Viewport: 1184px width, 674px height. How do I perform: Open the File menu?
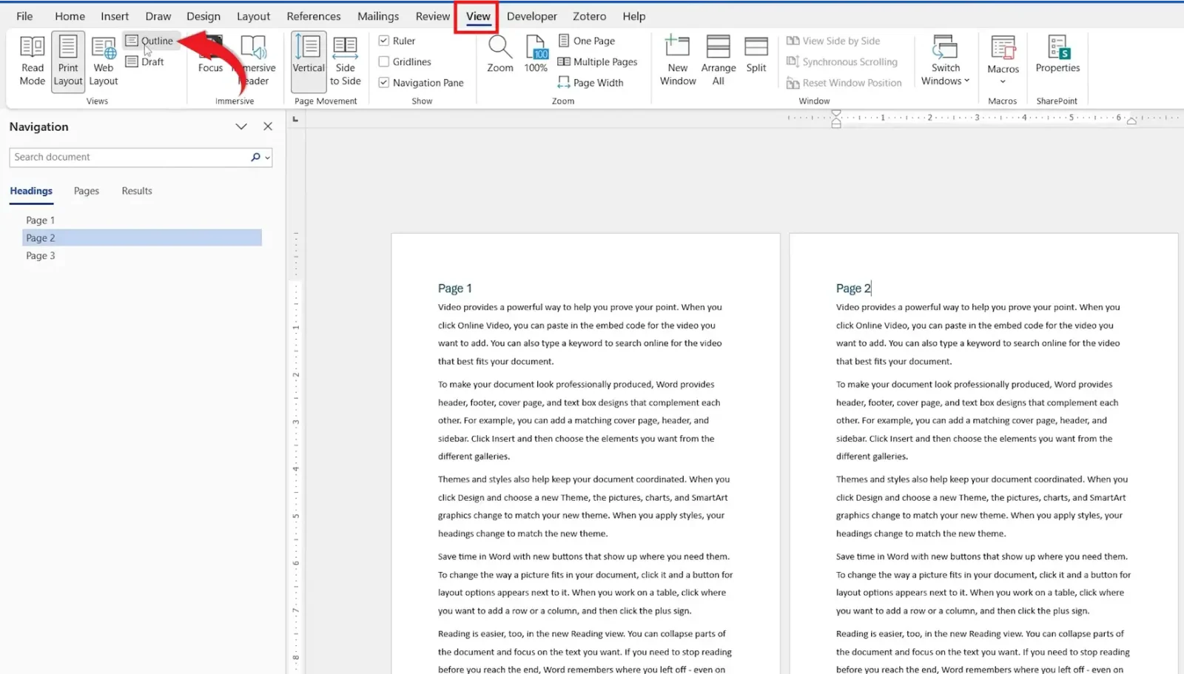point(24,16)
